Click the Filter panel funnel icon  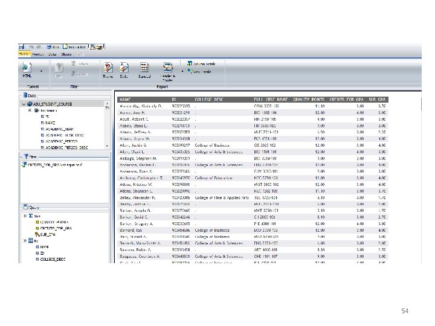click(27, 156)
